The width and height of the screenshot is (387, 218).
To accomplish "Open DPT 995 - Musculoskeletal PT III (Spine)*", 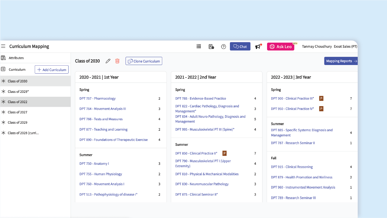I will point(205,129).
